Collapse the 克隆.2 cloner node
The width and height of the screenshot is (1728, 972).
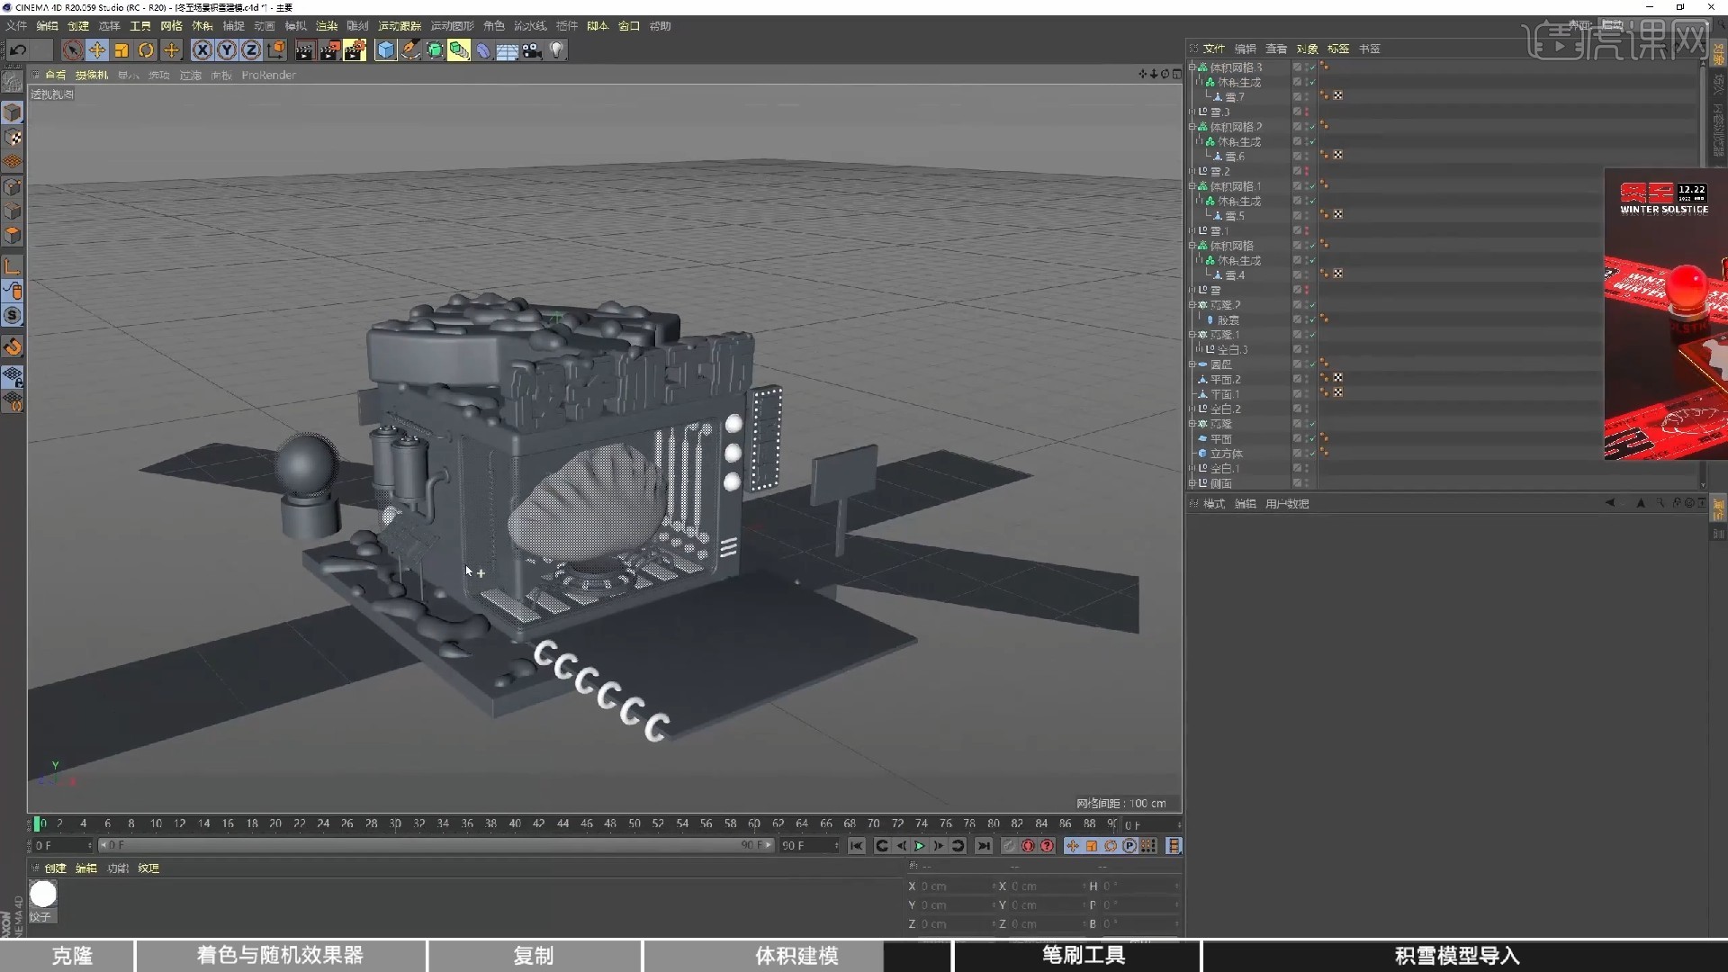pyautogui.click(x=1192, y=305)
